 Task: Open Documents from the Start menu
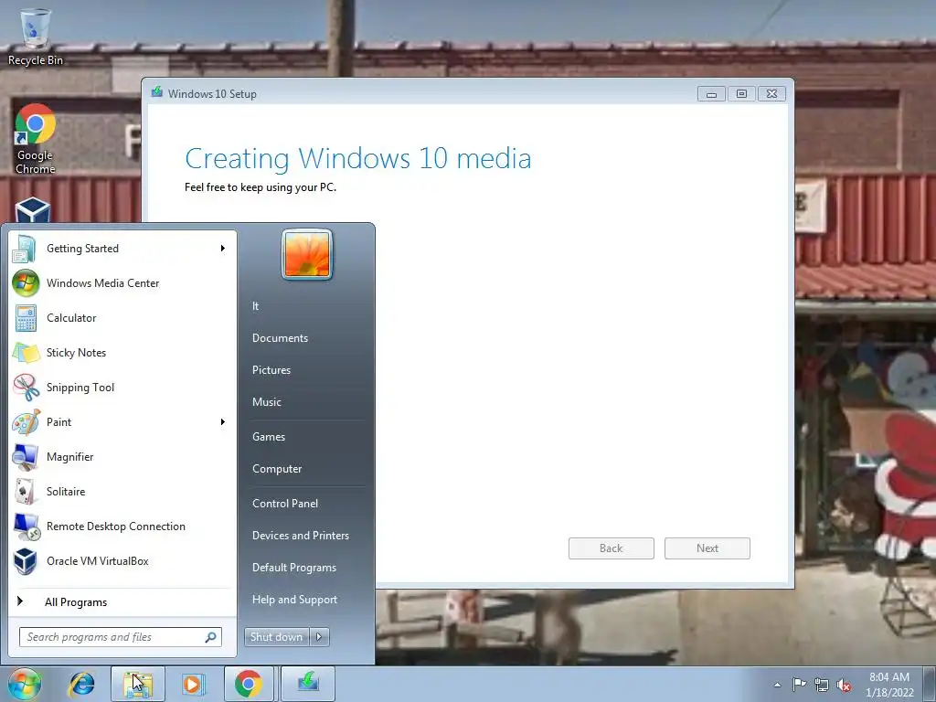[280, 338]
